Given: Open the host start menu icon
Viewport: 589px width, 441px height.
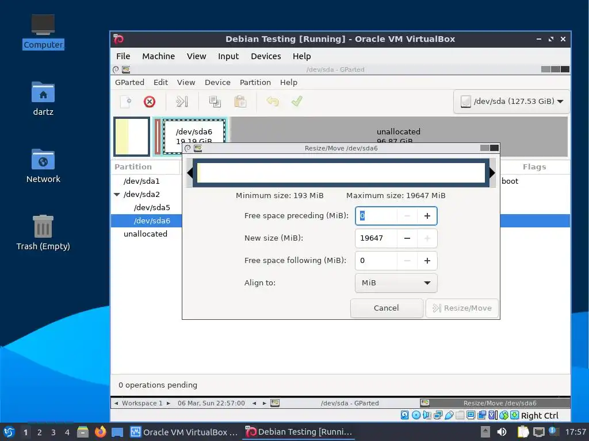Looking at the screenshot, I should (9, 432).
